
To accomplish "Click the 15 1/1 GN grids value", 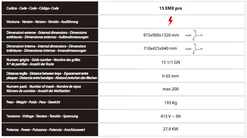I will [170, 62].
